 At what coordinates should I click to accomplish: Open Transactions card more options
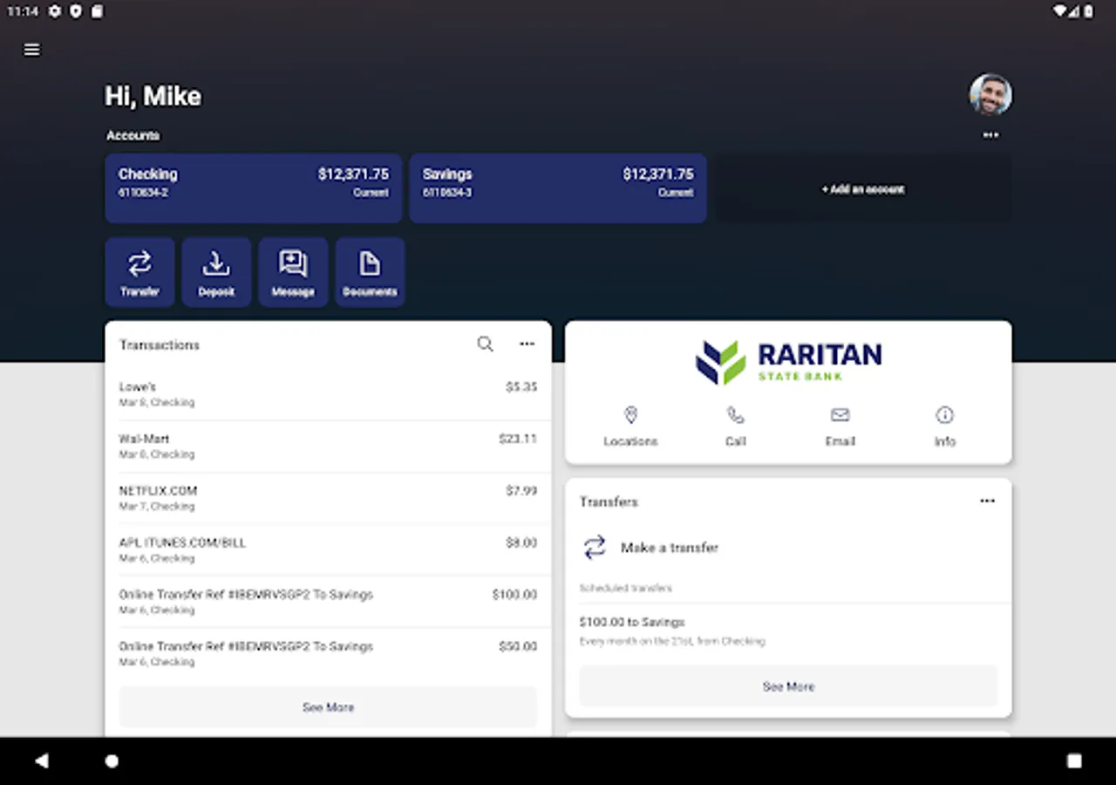(527, 345)
